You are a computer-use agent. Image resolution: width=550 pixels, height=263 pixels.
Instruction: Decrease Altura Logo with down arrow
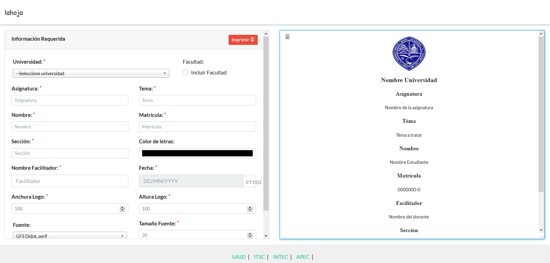click(x=250, y=210)
